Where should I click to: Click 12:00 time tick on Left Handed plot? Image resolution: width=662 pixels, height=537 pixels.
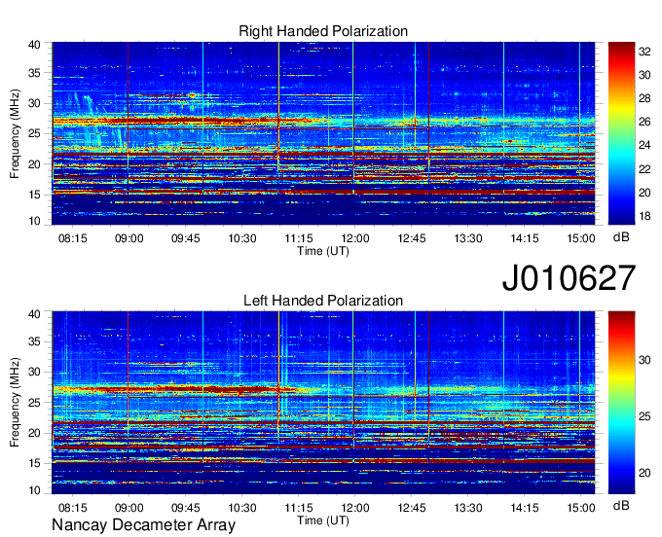354,508
